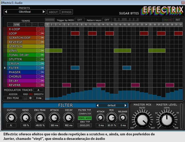Select the 1/4 tempo option
Image resolution: width=185 pixels, height=142 pixels.
click(41, 25)
